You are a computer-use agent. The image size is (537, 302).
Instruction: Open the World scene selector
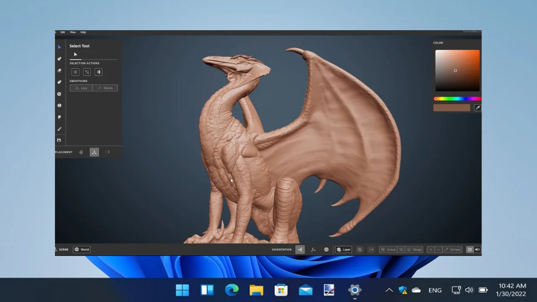pyautogui.click(x=82, y=250)
